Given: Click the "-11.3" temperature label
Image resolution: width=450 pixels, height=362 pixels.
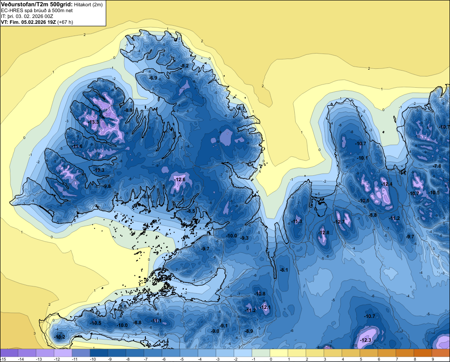Looking at the screenshot, I should (297, 221).
